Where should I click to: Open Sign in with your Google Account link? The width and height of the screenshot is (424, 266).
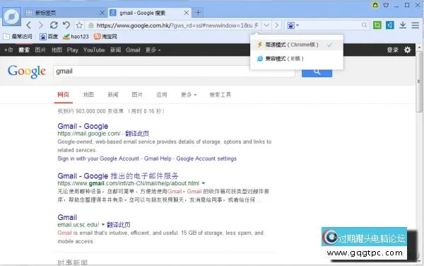98,158
